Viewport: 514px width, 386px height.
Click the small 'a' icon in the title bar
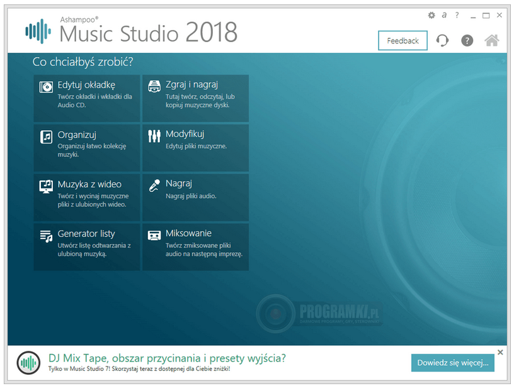(x=444, y=15)
